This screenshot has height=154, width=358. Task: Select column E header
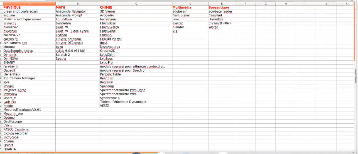(x=222, y=4)
